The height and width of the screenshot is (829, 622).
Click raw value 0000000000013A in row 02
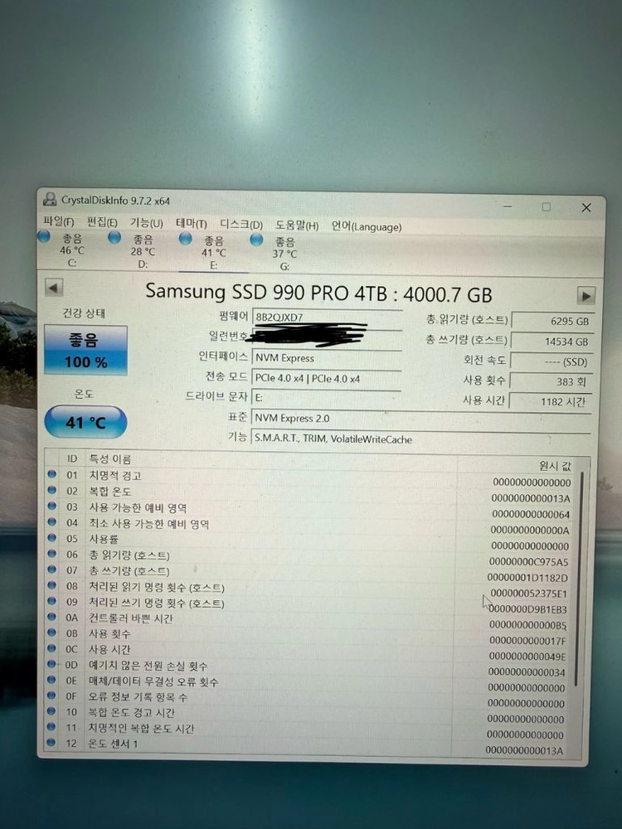(531, 498)
